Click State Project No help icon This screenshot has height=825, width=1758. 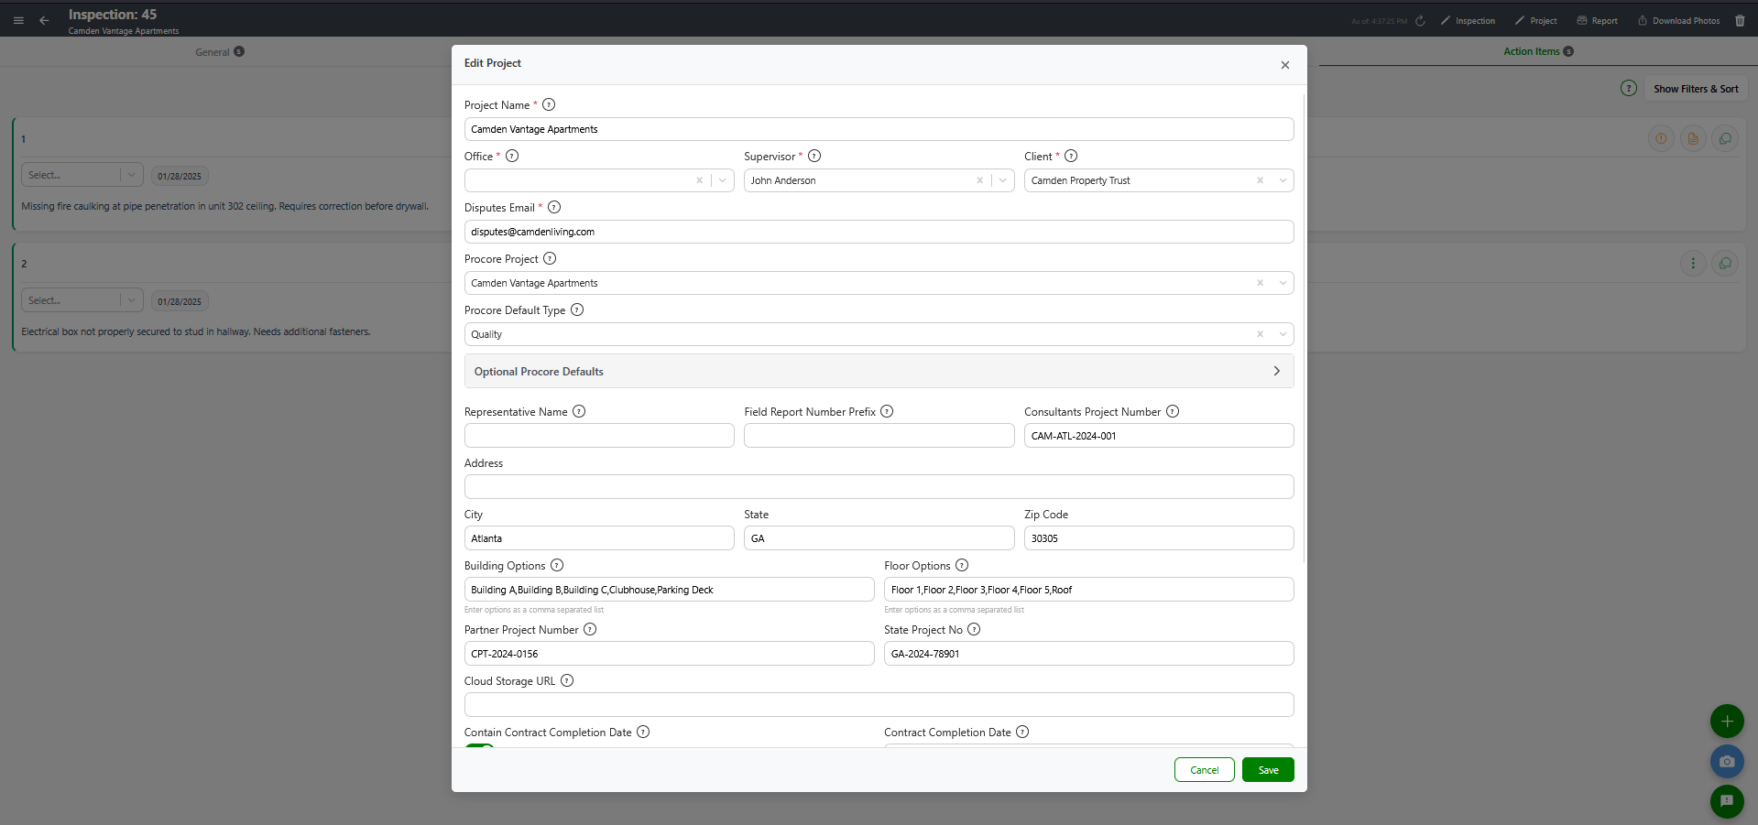click(974, 630)
